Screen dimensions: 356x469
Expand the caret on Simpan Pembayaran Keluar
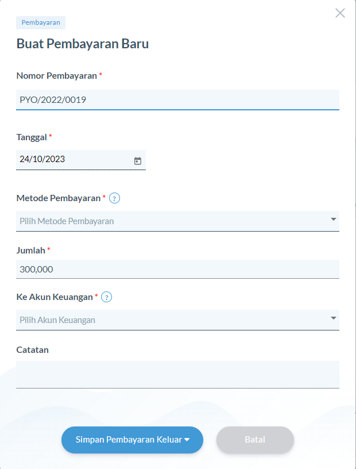coord(187,440)
